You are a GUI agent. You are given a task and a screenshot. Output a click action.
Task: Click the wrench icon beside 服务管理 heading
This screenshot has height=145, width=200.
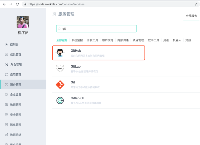[x=54, y=14]
